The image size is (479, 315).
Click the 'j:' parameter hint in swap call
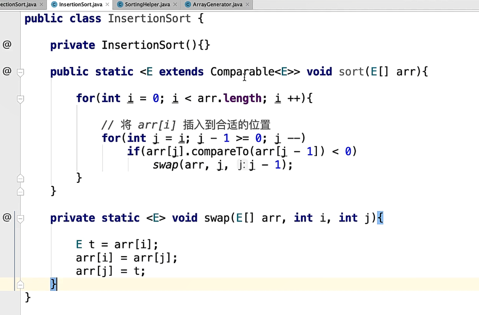pyautogui.click(x=242, y=165)
